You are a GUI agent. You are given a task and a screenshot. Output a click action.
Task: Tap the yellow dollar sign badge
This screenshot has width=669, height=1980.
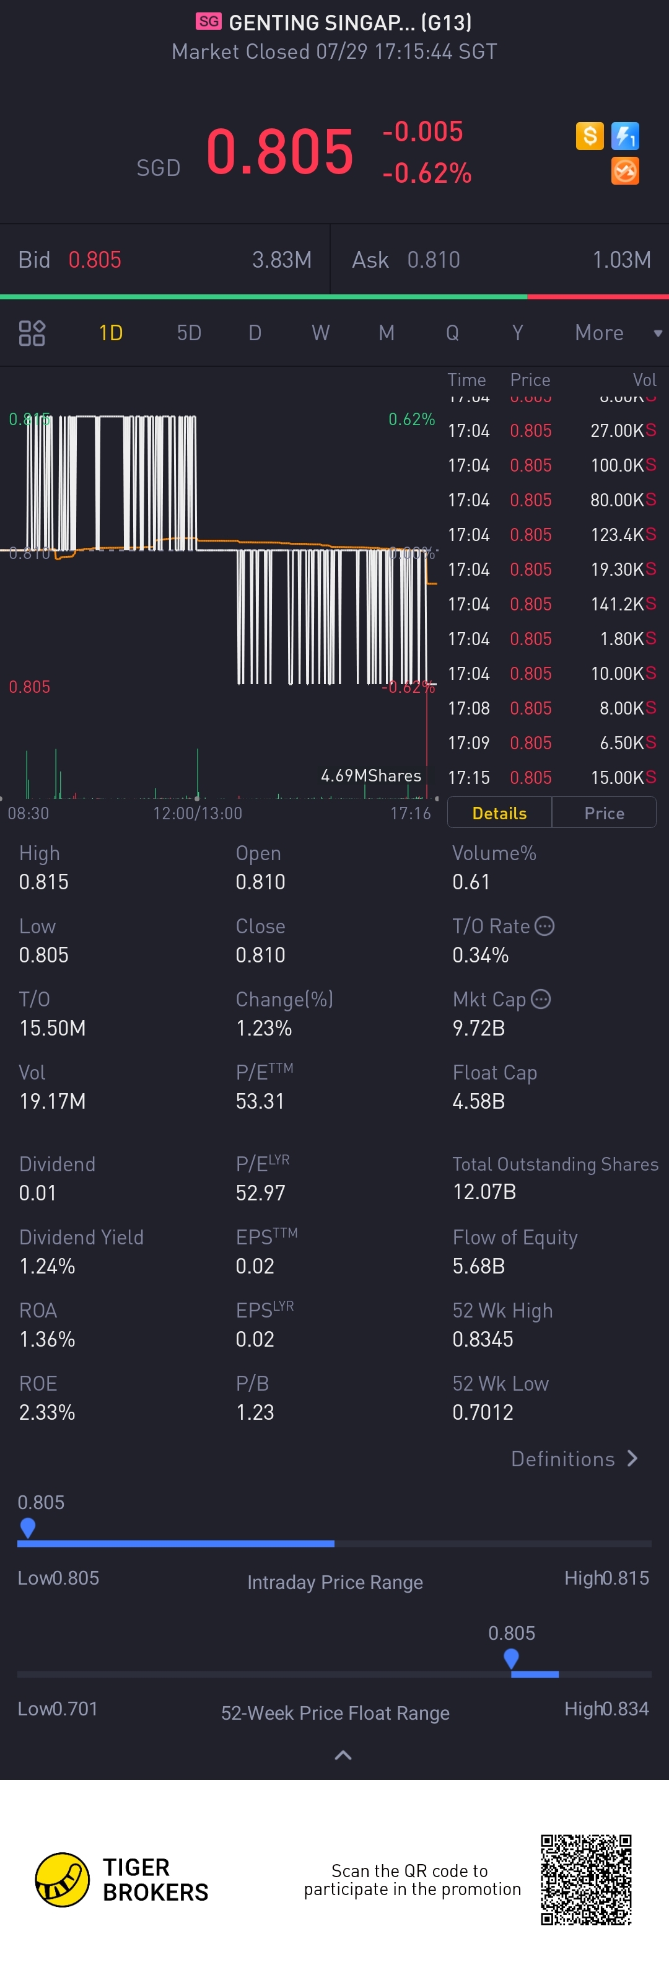click(589, 136)
